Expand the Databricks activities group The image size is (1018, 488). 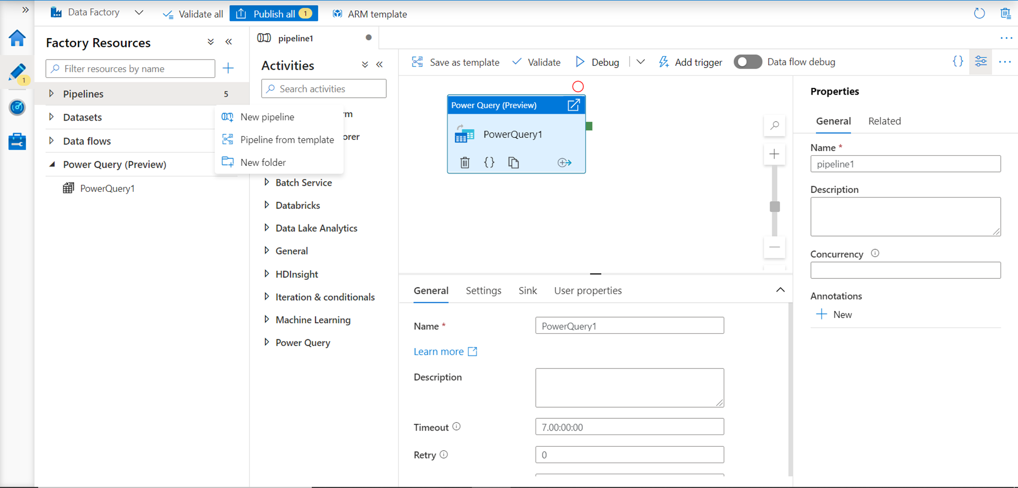coord(267,205)
